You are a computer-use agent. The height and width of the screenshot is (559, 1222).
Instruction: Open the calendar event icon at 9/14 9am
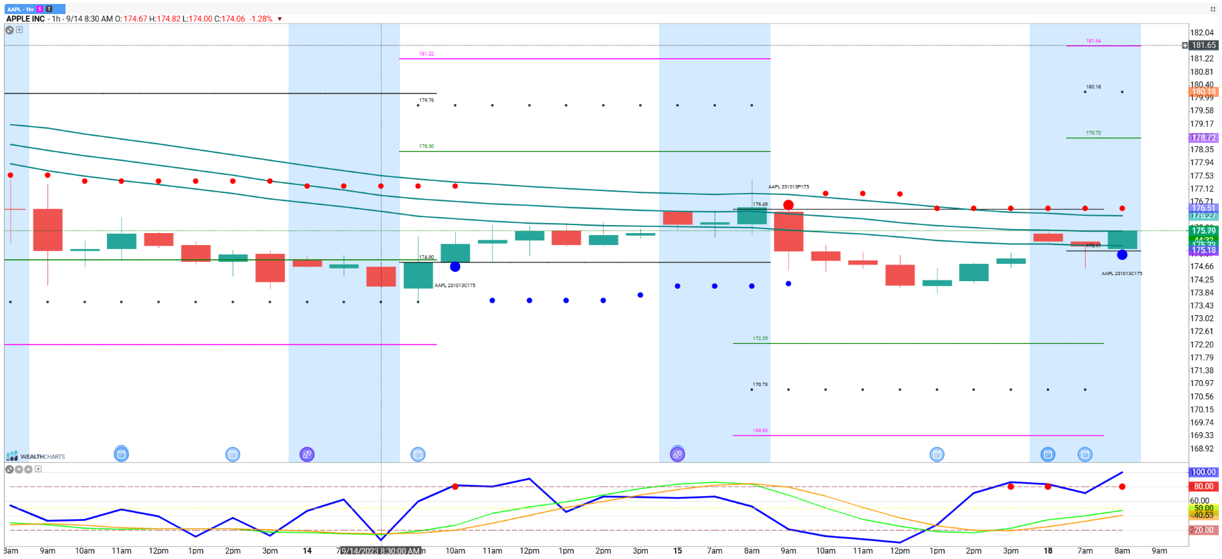click(x=418, y=455)
